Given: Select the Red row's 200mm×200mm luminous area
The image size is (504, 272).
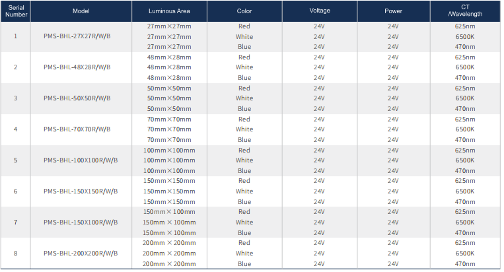Looking at the screenshot, I should (169, 243).
